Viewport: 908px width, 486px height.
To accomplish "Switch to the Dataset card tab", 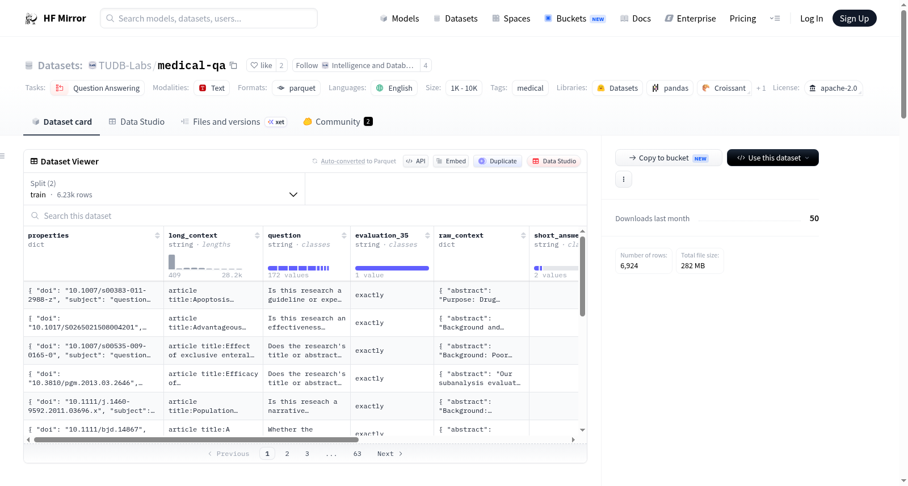I will [x=62, y=122].
